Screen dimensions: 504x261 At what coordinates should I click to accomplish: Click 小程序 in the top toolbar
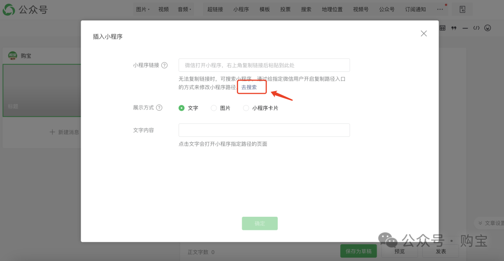[x=241, y=9]
